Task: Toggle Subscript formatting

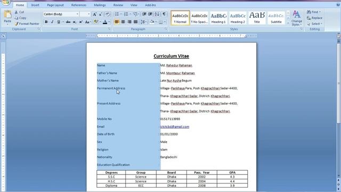Action: (x=75, y=22)
